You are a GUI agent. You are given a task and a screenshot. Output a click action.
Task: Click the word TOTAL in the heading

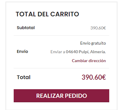[26, 14]
